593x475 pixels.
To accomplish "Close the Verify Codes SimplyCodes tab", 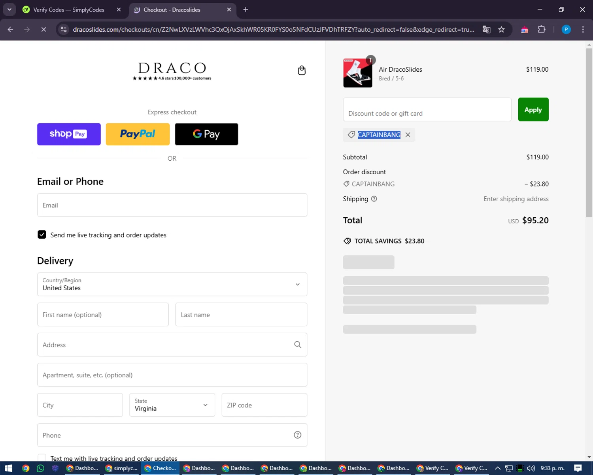I will 119,9.
